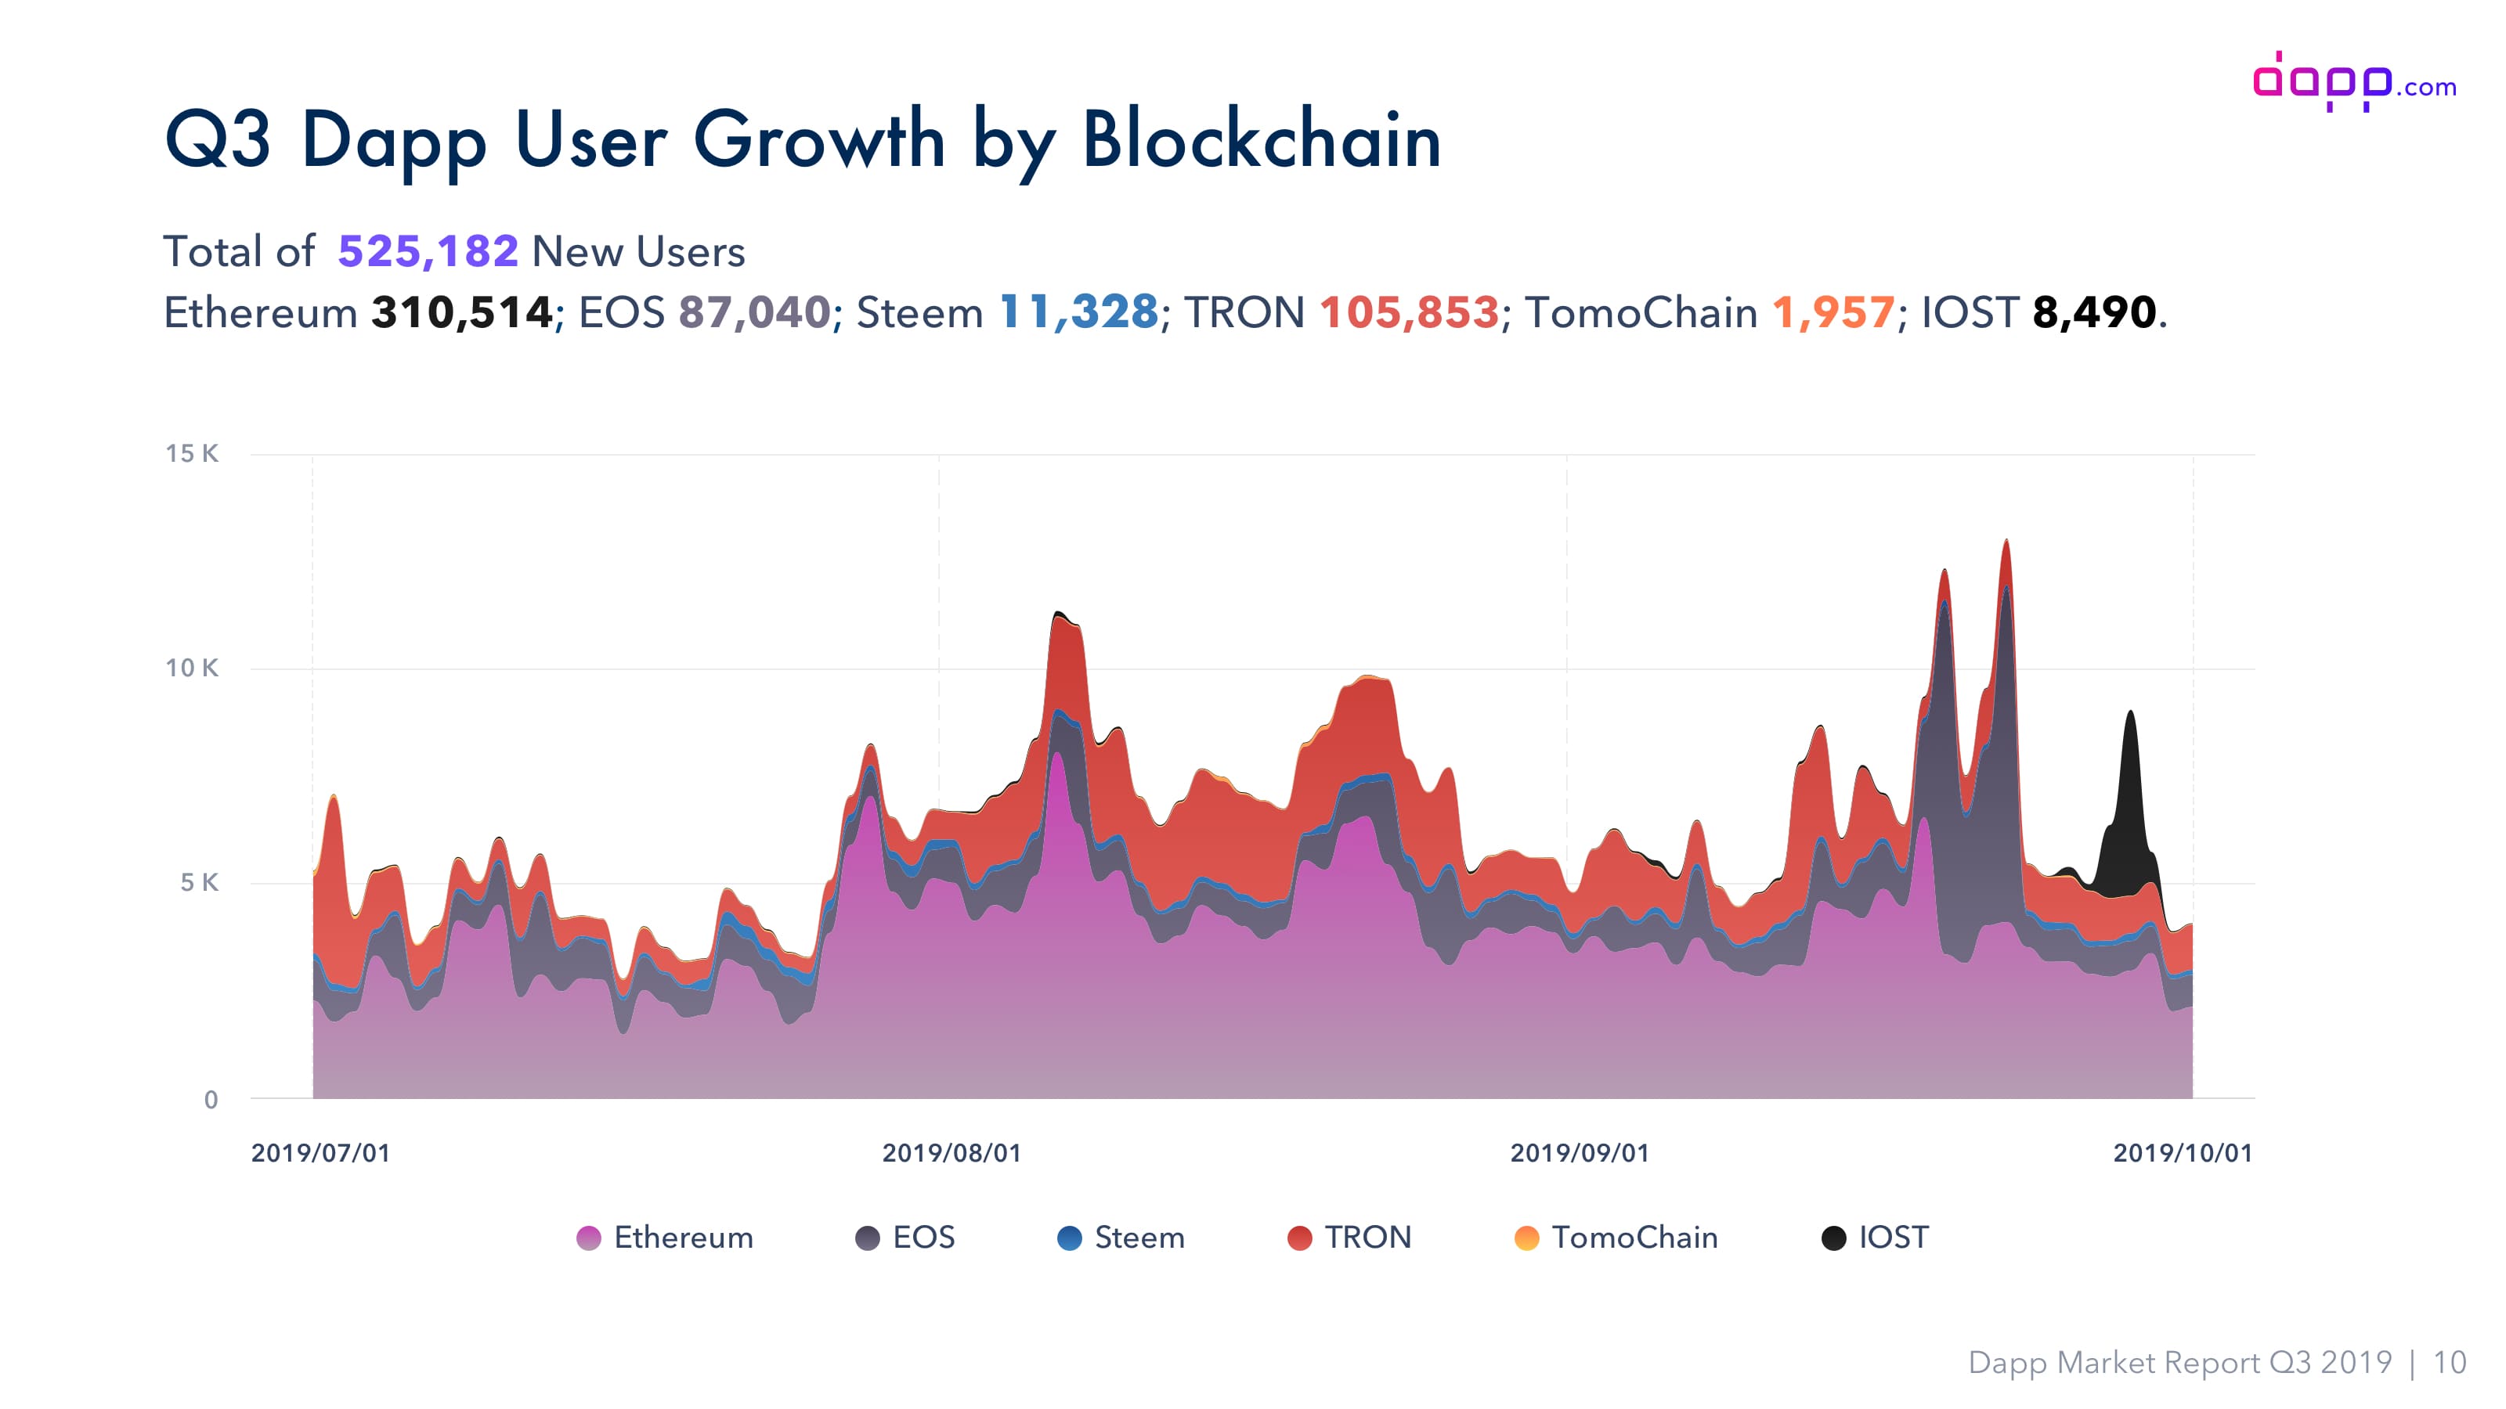This screenshot has width=2506, height=1409.
Task: Toggle the TomoChain legend dot
Action: click(1526, 1238)
